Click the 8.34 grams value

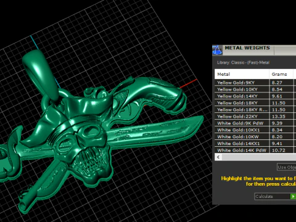tap(277, 130)
